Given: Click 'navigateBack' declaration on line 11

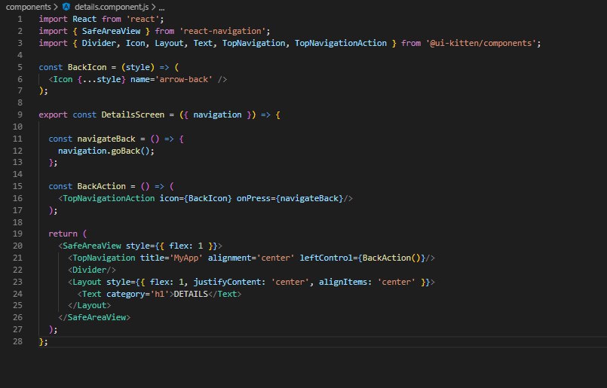Looking at the screenshot, I should (106, 139).
